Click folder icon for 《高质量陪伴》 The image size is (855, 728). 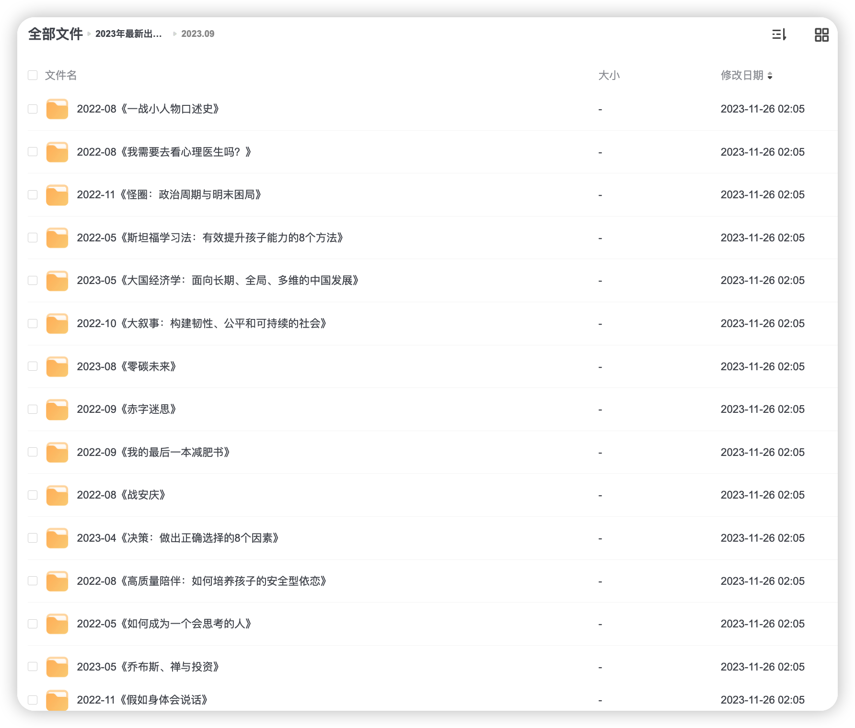[x=57, y=581]
